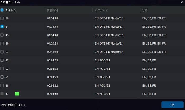This screenshot has height=110, width=185.
Task: Tick the checkbox for title 30
Action: tap(2, 44)
